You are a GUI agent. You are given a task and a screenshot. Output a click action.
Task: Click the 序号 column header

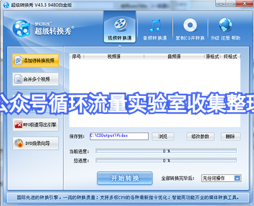[x=77, y=56]
